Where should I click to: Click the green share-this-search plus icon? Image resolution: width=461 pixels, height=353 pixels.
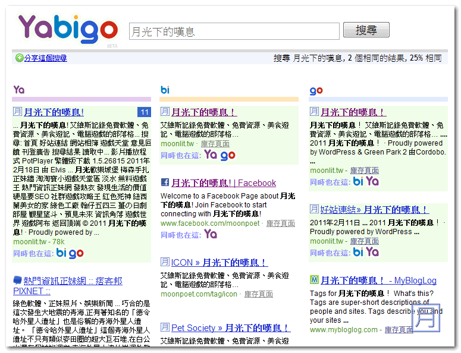pos(19,58)
